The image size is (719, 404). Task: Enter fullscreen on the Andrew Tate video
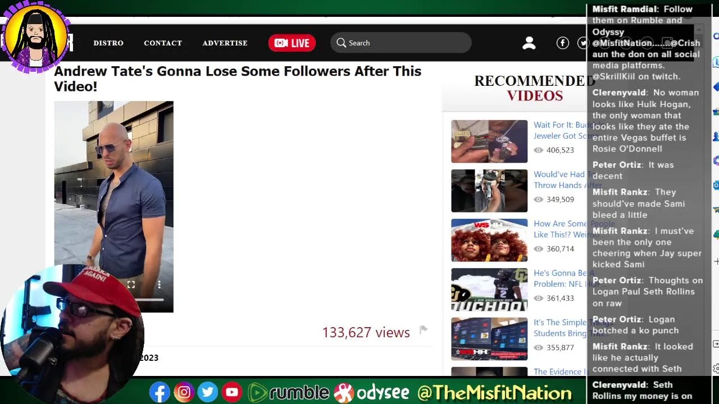pos(131,284)
